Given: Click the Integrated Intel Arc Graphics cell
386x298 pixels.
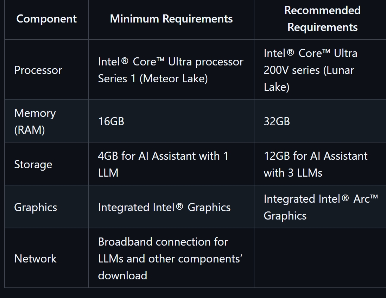Looking at the screenshot, I should 320,207.
